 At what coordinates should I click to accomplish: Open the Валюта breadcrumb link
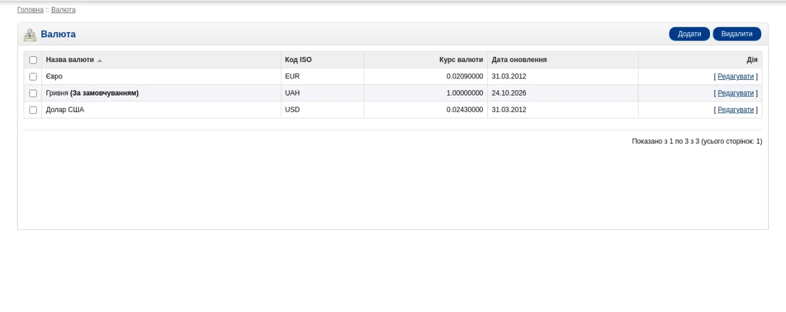63,10
